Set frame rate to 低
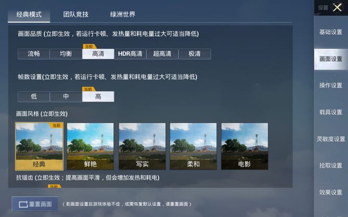 [x=34, y=97]
